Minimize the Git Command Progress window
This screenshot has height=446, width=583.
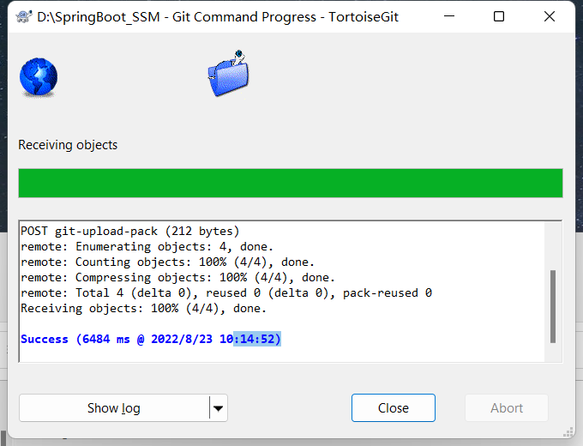point(449,16)
